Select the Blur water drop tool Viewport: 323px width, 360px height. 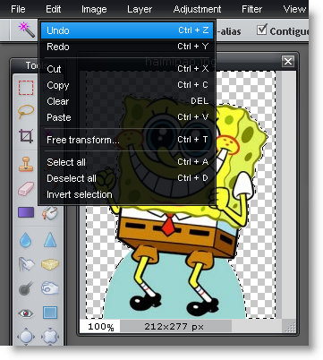(26, 240)
